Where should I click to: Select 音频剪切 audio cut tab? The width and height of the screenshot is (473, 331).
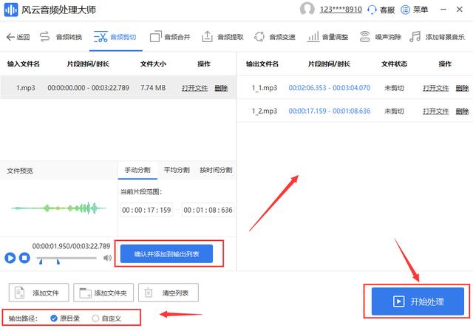click(115, 37)
